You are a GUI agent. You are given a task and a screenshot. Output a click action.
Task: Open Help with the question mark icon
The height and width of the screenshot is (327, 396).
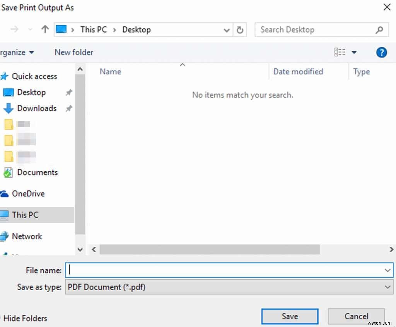coord(382,52)
